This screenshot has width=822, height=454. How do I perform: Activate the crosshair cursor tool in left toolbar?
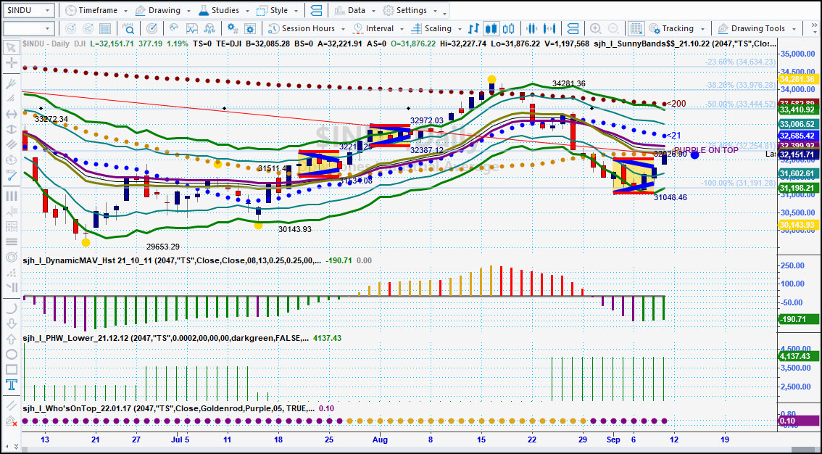tap(10, 64)
